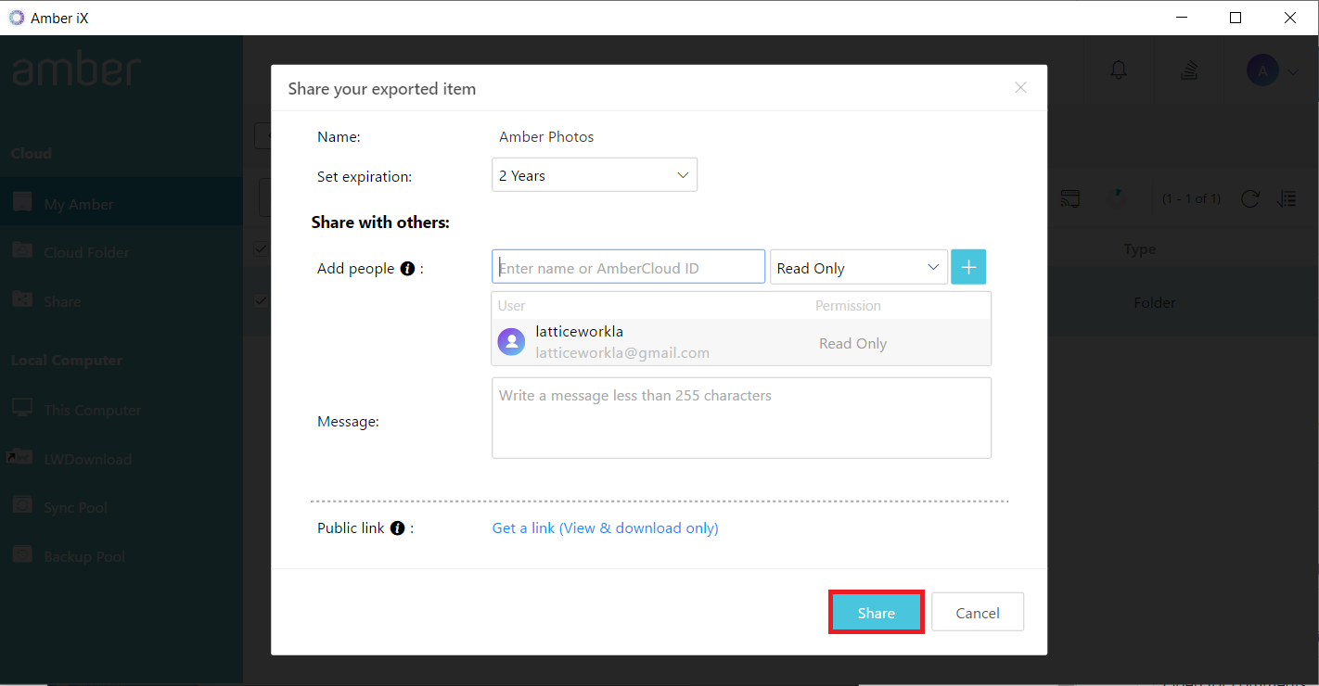
Task: Open notifications bell icon
Action: [1120, 70]
